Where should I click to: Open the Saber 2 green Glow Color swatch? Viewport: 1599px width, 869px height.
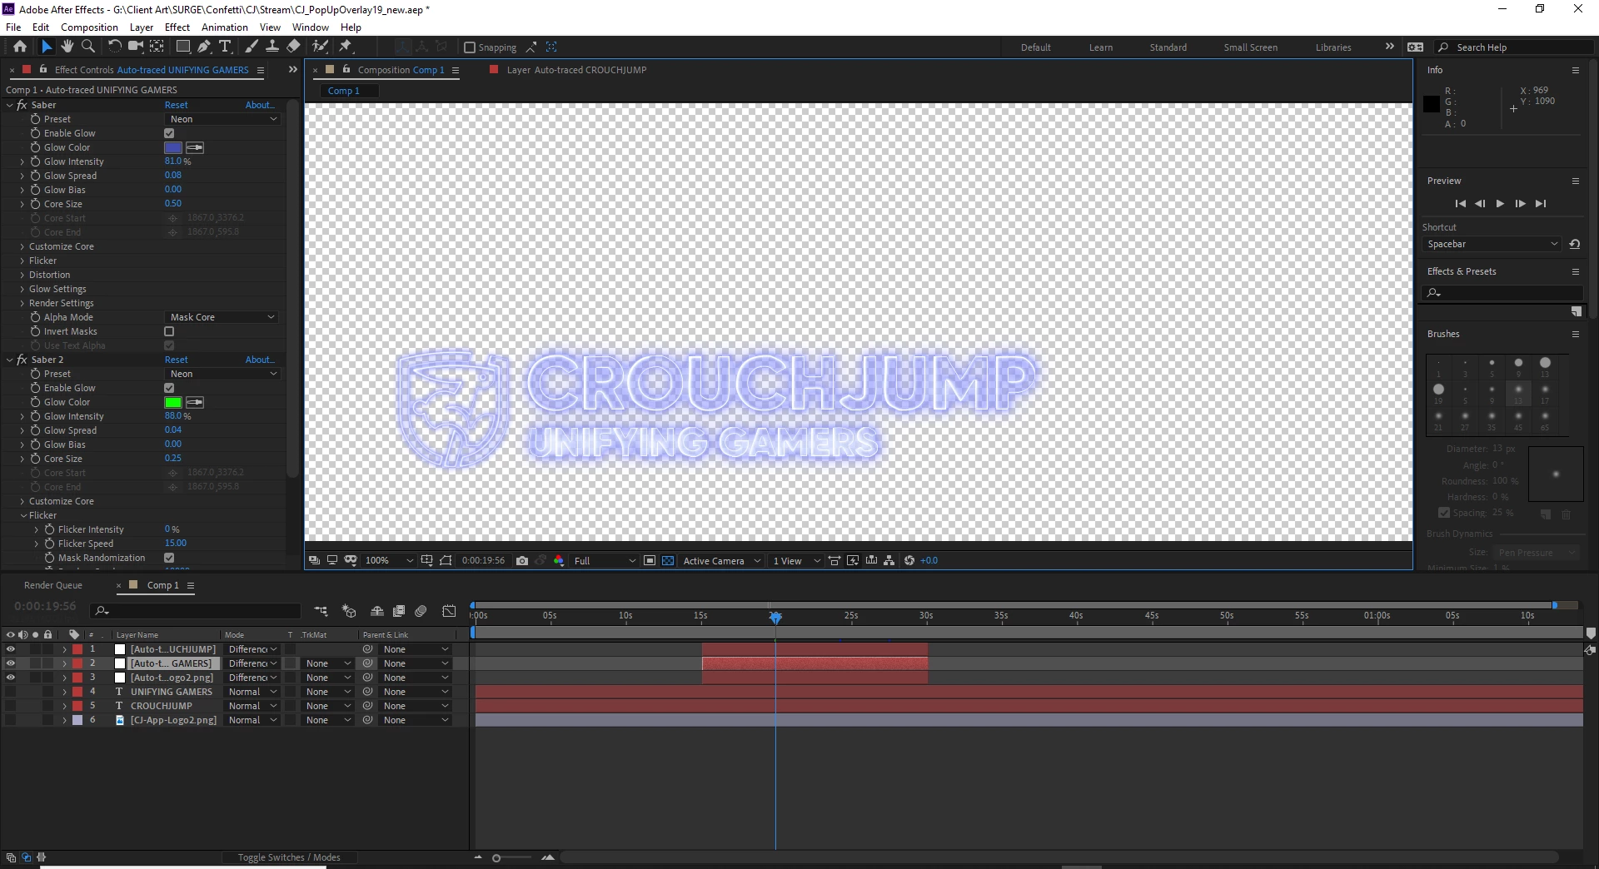pos(173,402)
